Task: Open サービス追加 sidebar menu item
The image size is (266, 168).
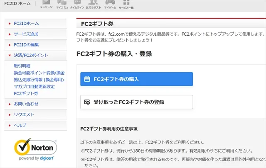Action: click(36, 34)
